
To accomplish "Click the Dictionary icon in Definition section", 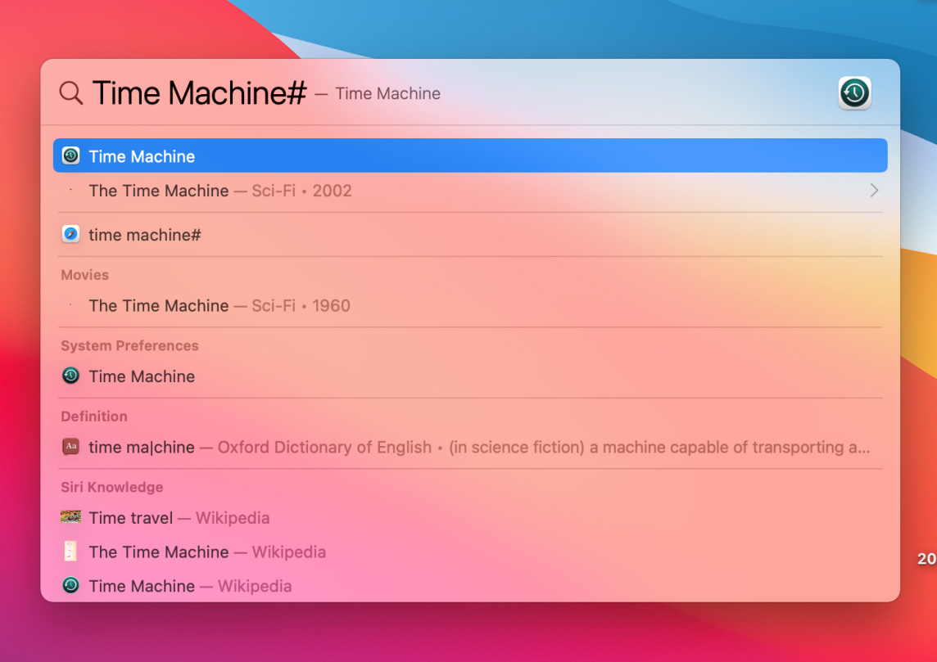I will point(71,447).
